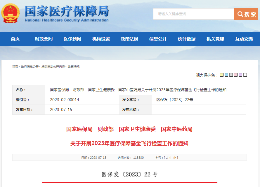Open the 信息公开 navigation item

[x=158, y=39]
